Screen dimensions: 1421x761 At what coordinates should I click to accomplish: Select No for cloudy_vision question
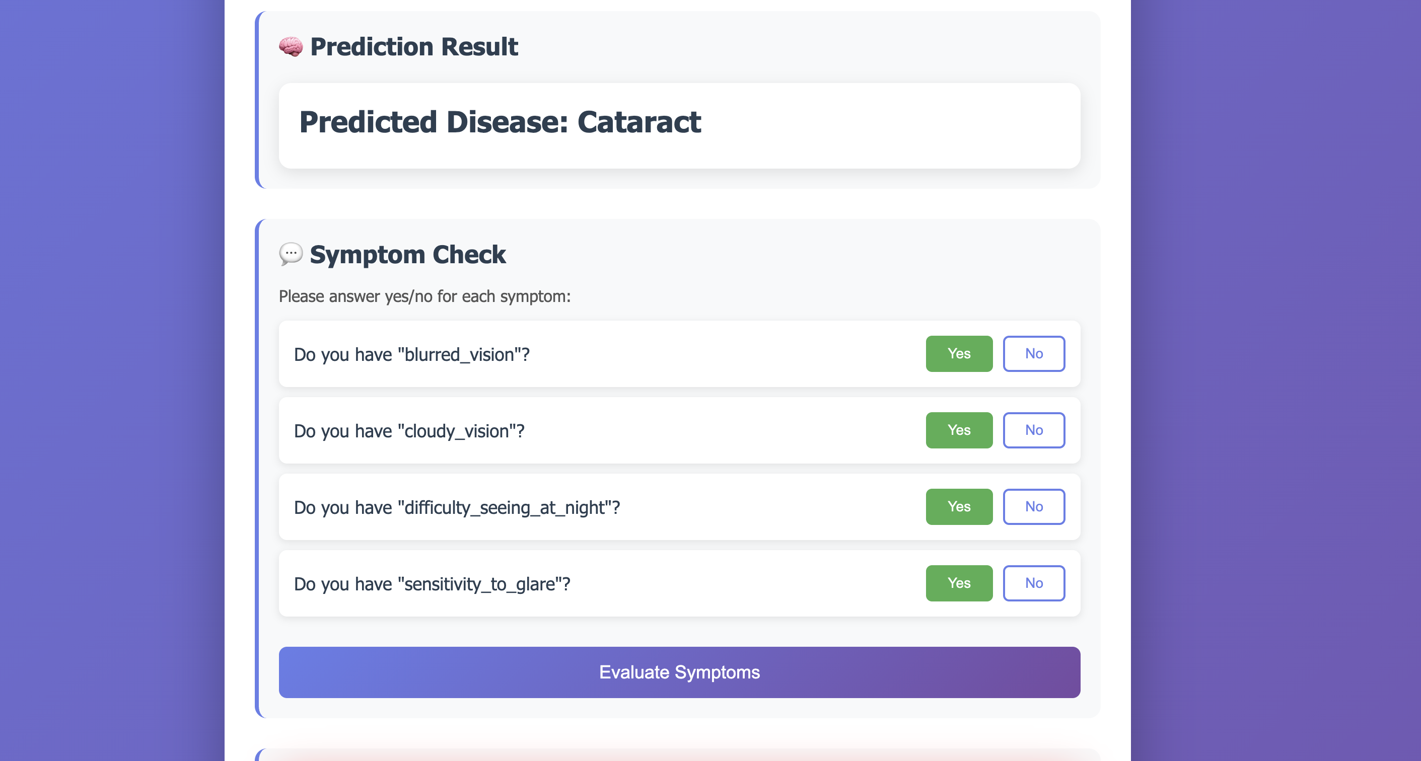click(1033, 430)
